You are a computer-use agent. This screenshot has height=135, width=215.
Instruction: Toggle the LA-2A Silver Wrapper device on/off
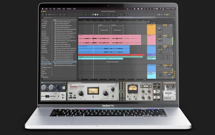coord(68,83)
